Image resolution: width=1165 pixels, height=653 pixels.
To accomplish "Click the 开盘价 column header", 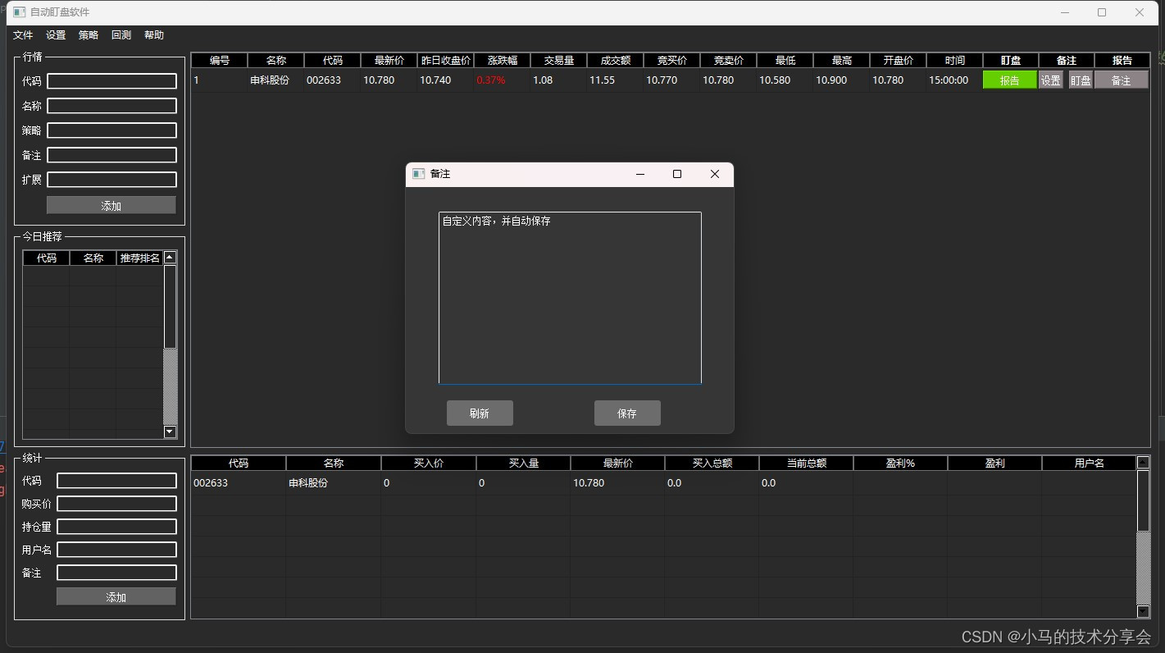I will 899,61.
